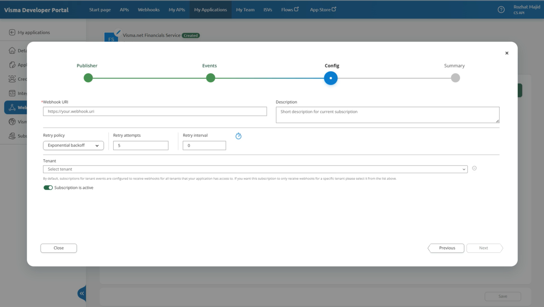
Task: Click the back arrow icon for My applications
Action: pos(12,32)
